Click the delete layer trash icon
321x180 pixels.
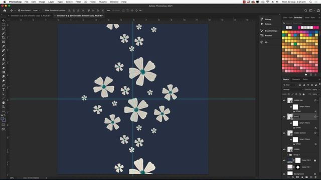pyautogui.click(x=315, y=177)
